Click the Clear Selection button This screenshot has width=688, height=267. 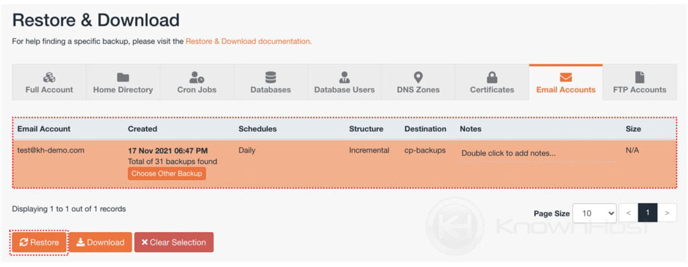point(174,242)
